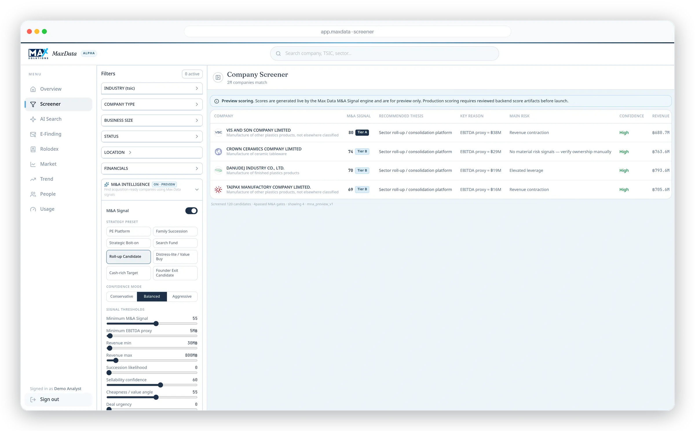Image resolution: width=695 pixels, height=431 pixels.
Task: Open the Market menu item
Action: (x=58, y=164)
